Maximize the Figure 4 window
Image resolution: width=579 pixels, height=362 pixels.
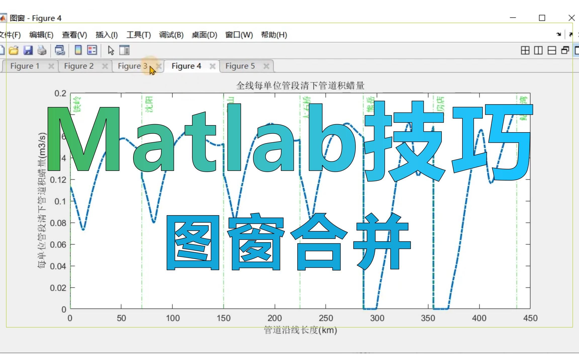[x=542, y=18]
